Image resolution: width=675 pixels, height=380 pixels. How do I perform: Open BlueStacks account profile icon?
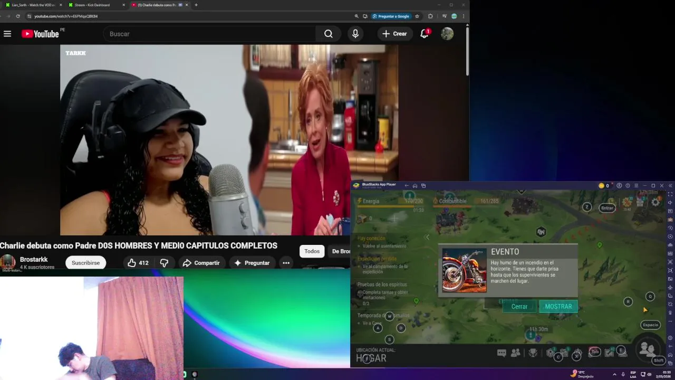coord(619,186)
